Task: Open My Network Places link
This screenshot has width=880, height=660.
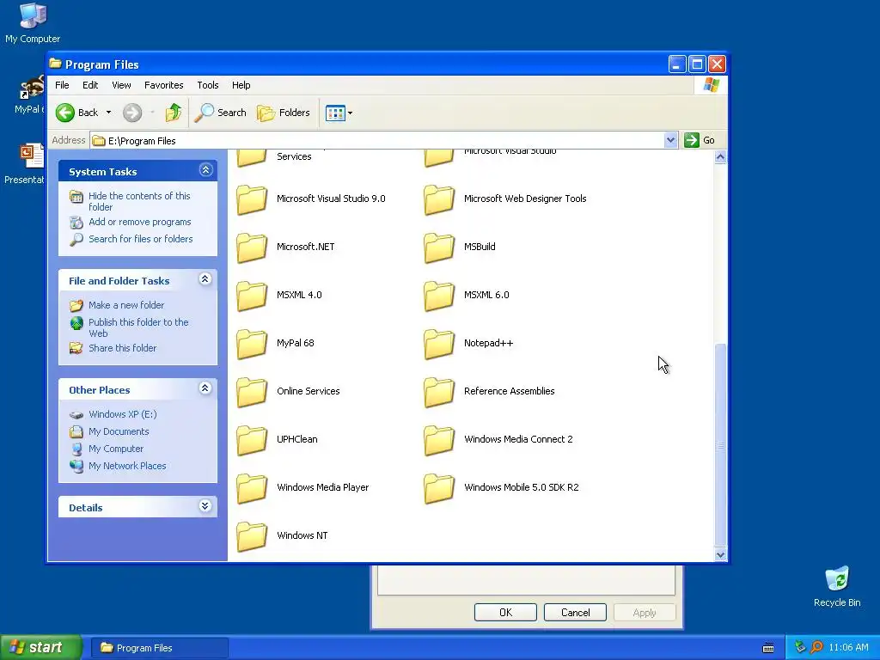Action: point(127,466)
